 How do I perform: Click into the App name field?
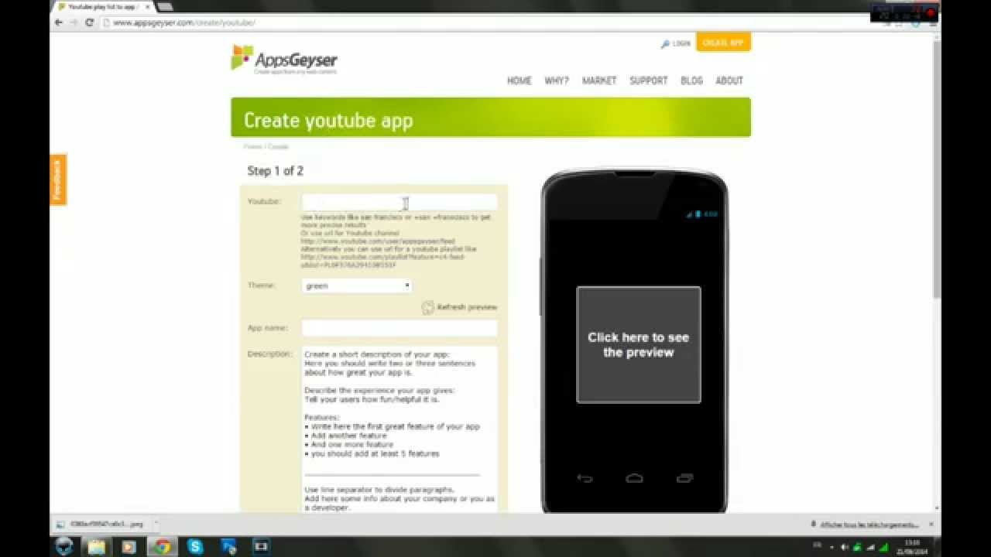pyautogui.click(x=399, y=328)
